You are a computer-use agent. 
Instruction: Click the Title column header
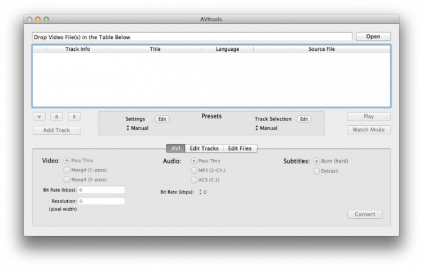[x=155, y=49]
